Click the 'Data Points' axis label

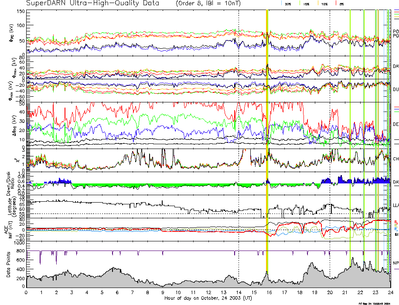click(9, 264)
